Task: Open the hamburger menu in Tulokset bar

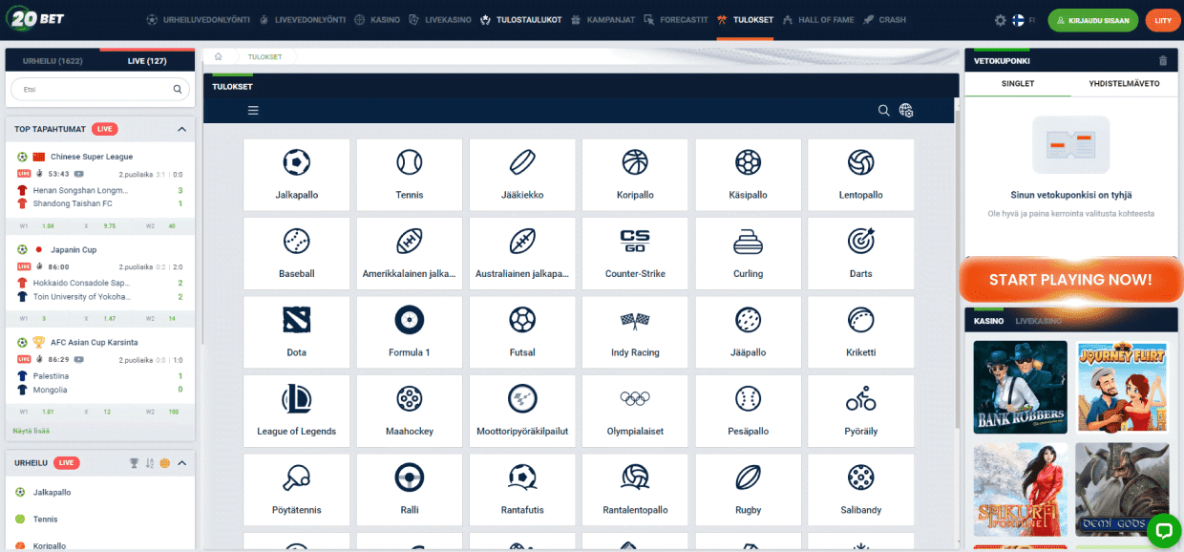Action: coord(253,111)
